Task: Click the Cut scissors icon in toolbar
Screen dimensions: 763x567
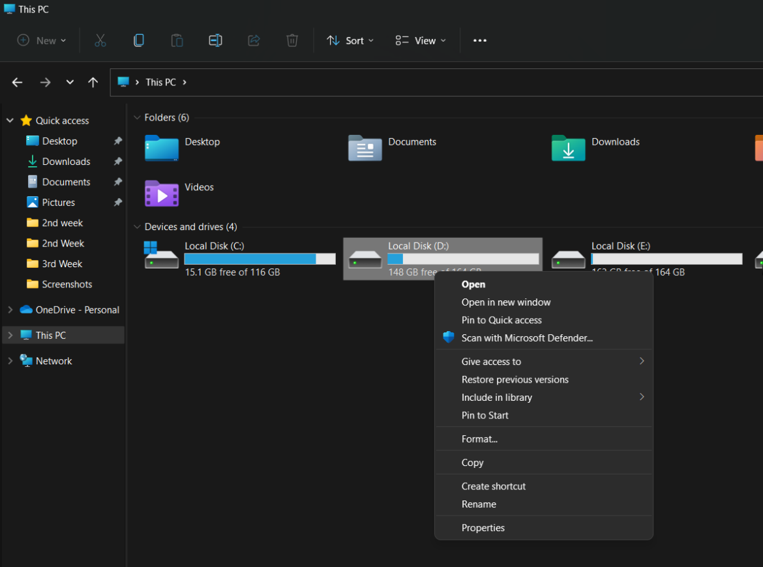Action: click(x=100, y=40)
